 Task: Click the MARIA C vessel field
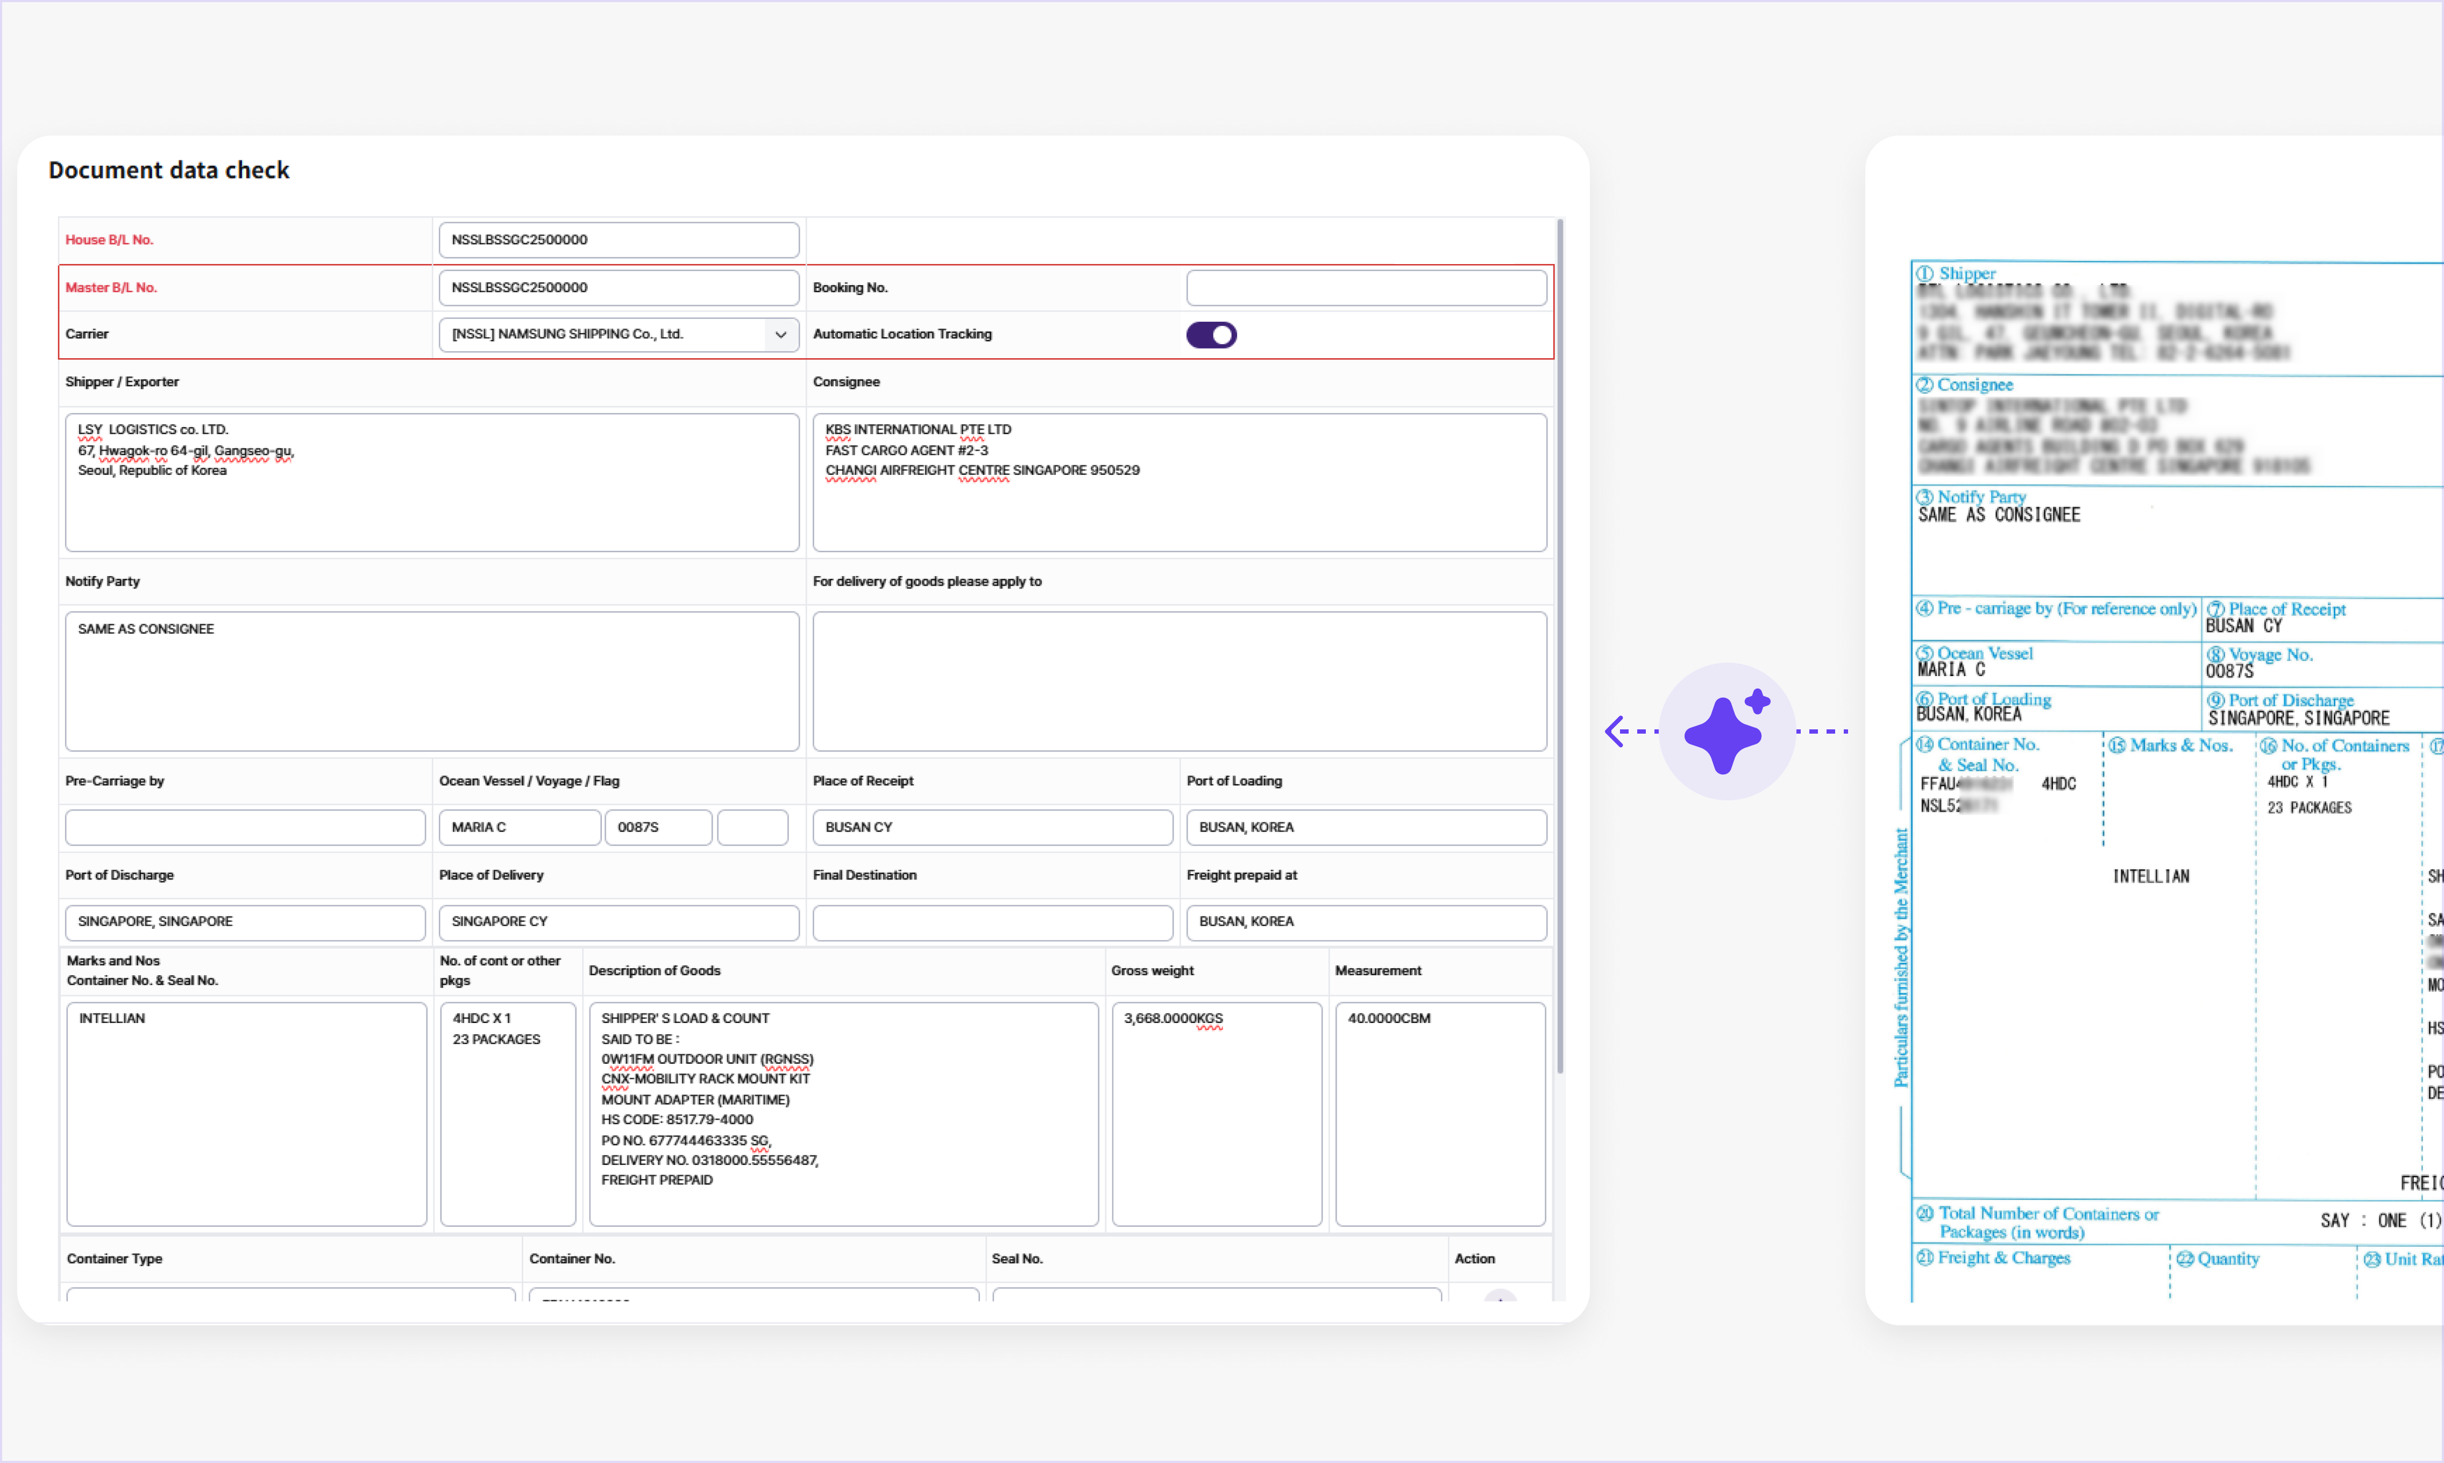[x=520, y=827]
